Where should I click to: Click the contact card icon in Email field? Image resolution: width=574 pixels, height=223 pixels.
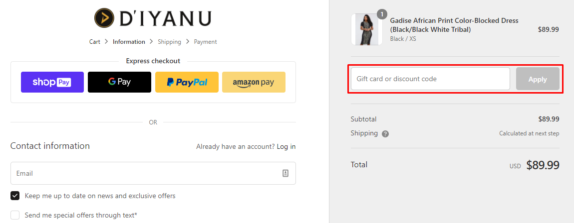click(x=286, y=173)
